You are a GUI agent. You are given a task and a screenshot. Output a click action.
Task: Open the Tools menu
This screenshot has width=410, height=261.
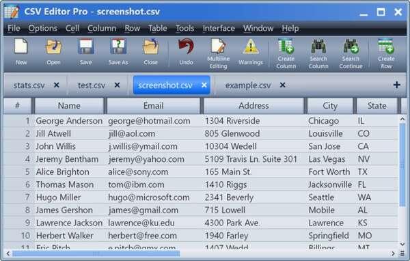pyautogui.click(x=185, y=28)
